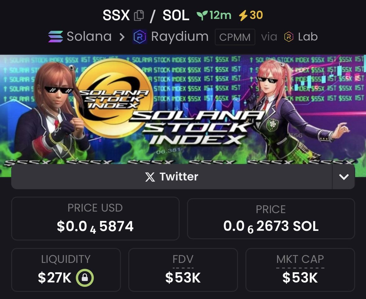This screenshot has height=299, width=366.
Task: Click the Raydium Lab launchpad icon
Action: coord(289,37)
